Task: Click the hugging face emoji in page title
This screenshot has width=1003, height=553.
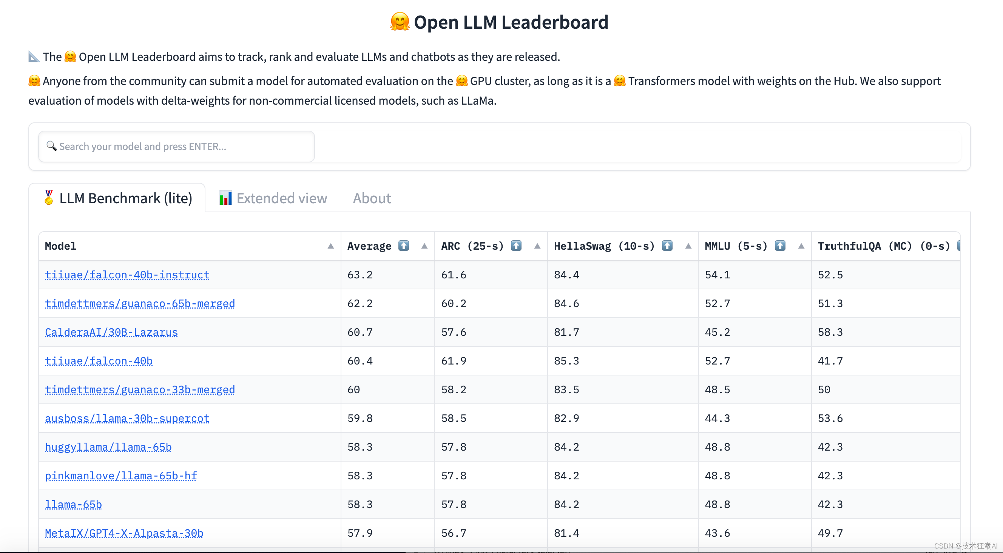Action: pos(400,22)
